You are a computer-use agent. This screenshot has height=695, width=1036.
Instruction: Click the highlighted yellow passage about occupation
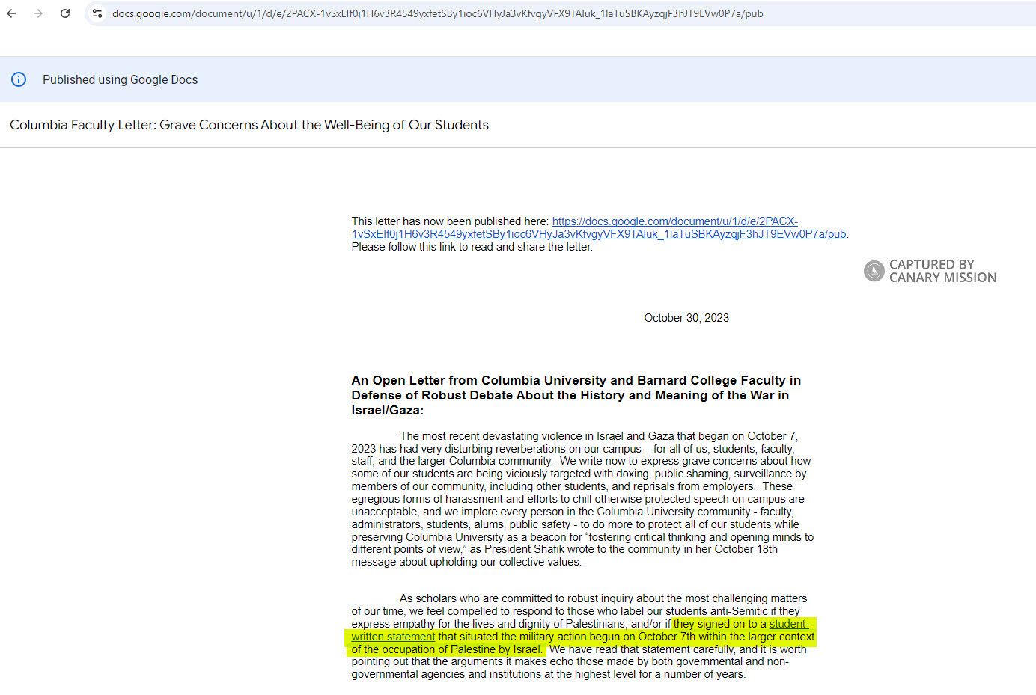click(x=448, y=649)
